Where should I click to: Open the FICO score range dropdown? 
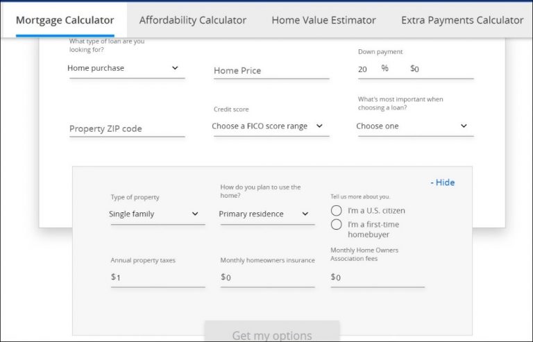coord(271,126)
